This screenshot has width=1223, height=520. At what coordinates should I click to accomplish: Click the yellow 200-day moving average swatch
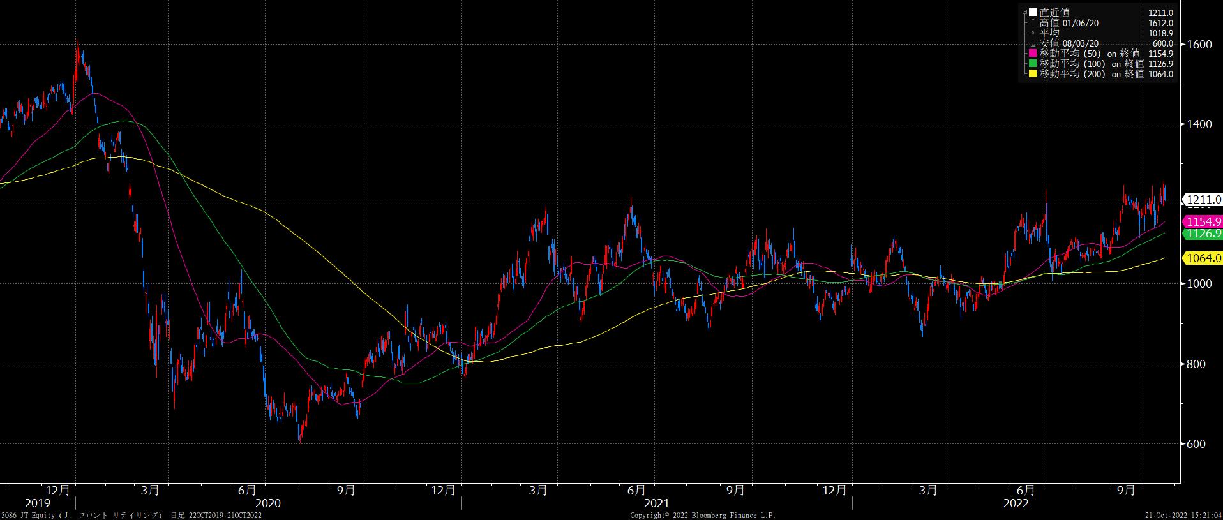coord(1033,74)
